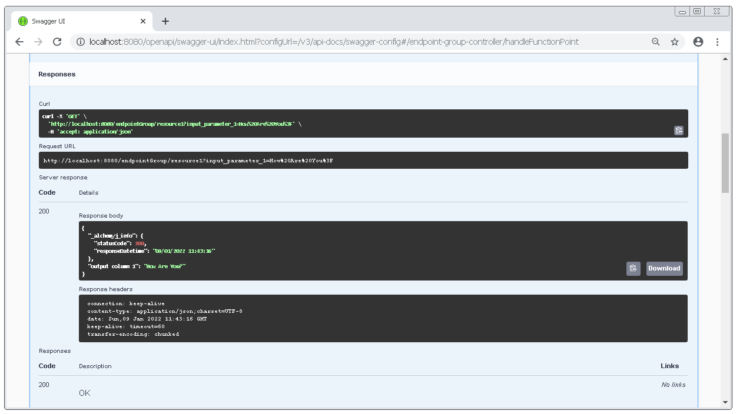The height and width of the screenshot is (414, 743).
Task: Close the Swagger UI tab
Action: (143, 21)
